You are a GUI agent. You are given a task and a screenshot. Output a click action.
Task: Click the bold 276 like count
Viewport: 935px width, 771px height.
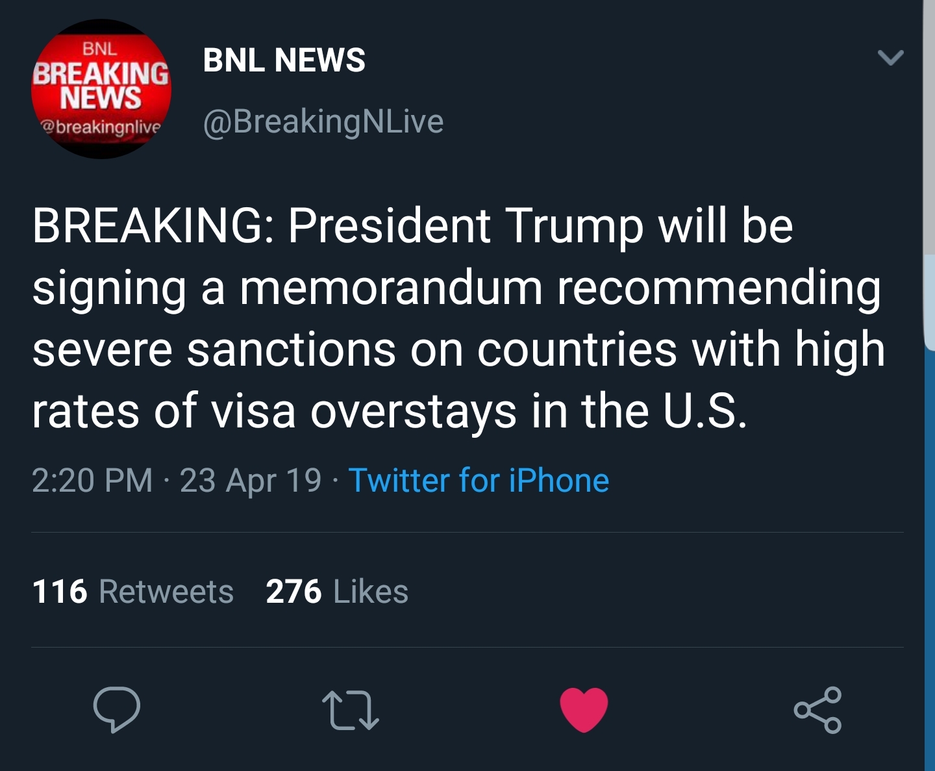(x=293, y=592)
